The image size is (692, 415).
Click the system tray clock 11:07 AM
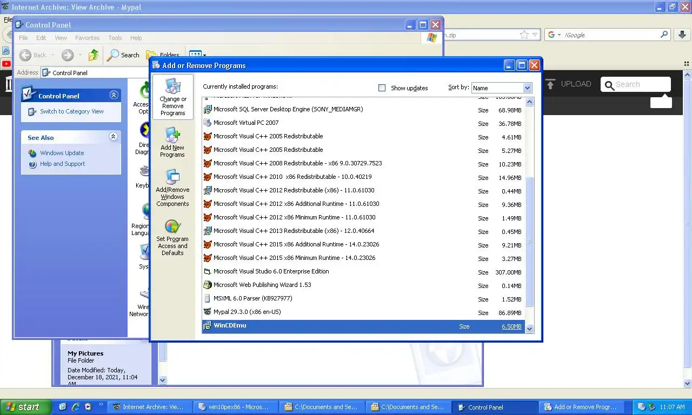pyautogui.click(x=673, y=407)
